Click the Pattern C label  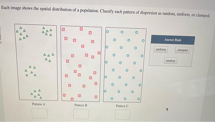pos(122,106)
